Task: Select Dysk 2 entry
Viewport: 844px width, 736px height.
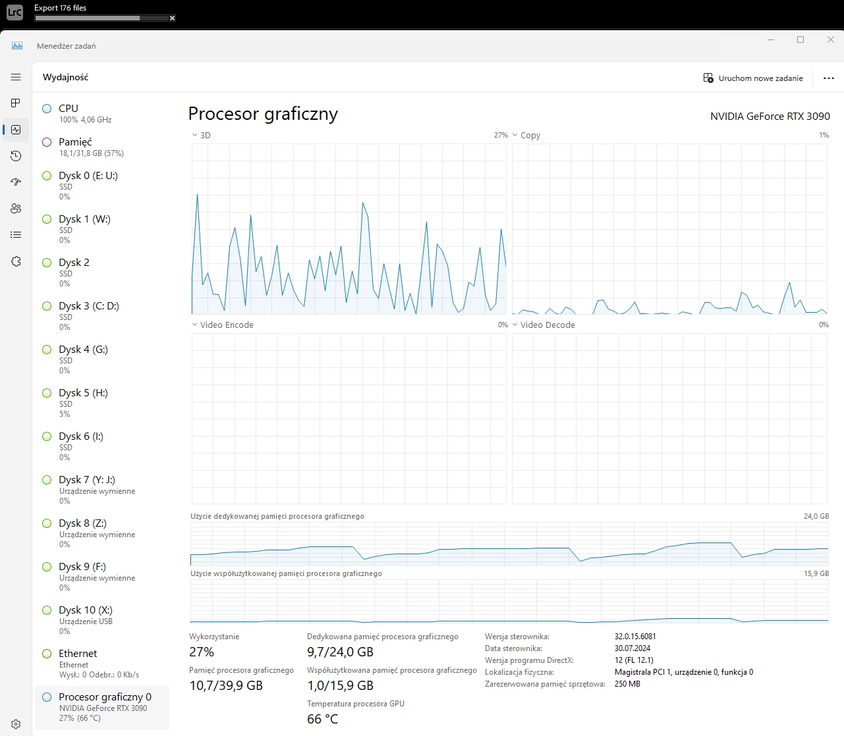Action: tap(101, 273)
